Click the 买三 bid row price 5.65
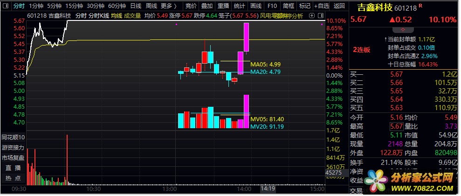Viewport: 461px width, 196px height. 397,91
